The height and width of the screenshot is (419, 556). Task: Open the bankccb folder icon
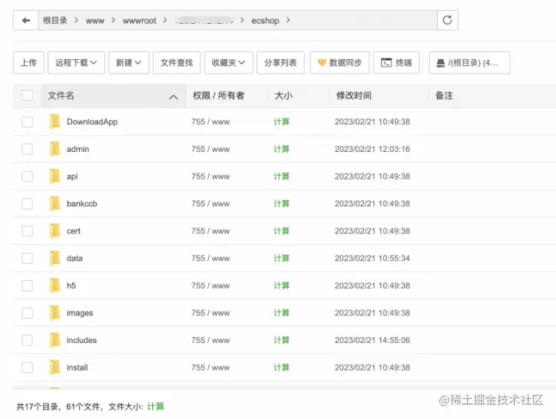click(x=55, y=203)
